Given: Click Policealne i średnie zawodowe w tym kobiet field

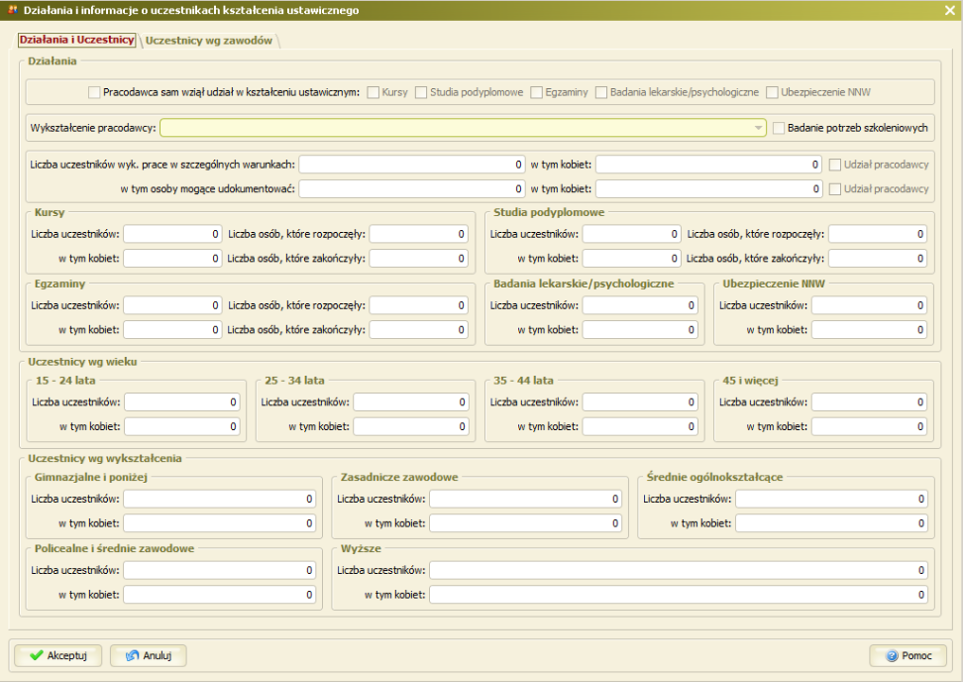Looking at the screenshot, I should click(219, 595).
